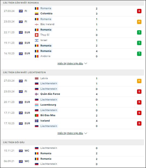Click the Thụy Sĩ flag icon
The width and height of the screenshot is (146, 168).
[36, 35]
